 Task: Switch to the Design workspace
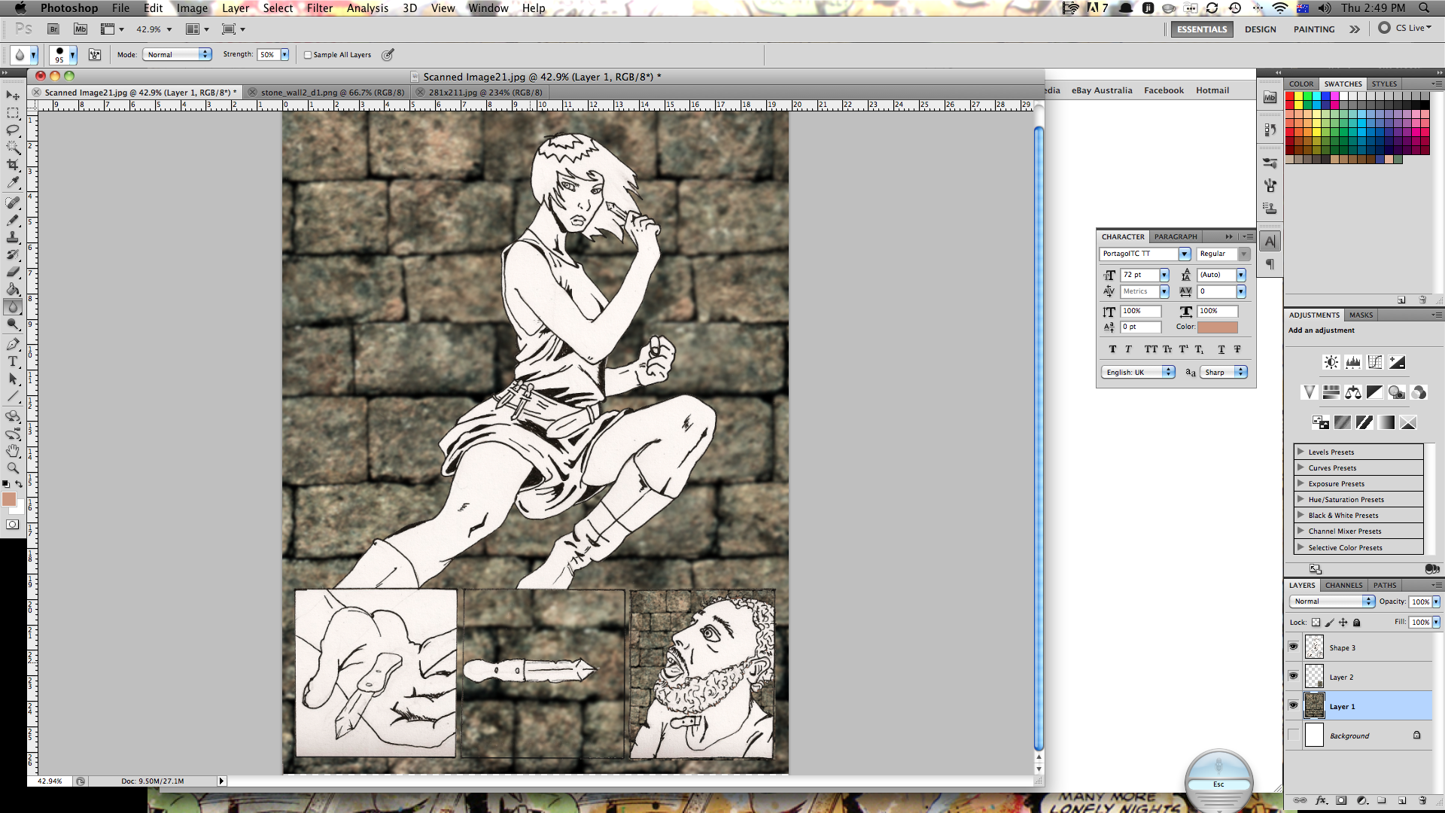point(1260,29)
